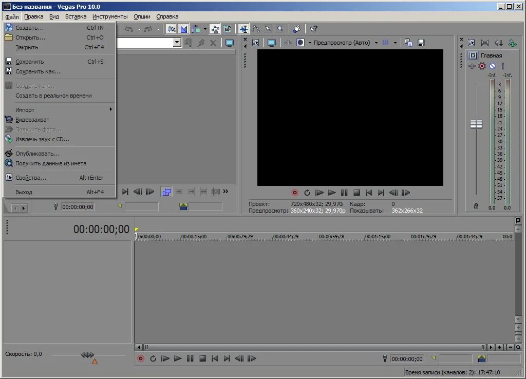The width and height of the screenshot is (526, 379).
Task: Stop playback in timeline transport
Action: 202,358
